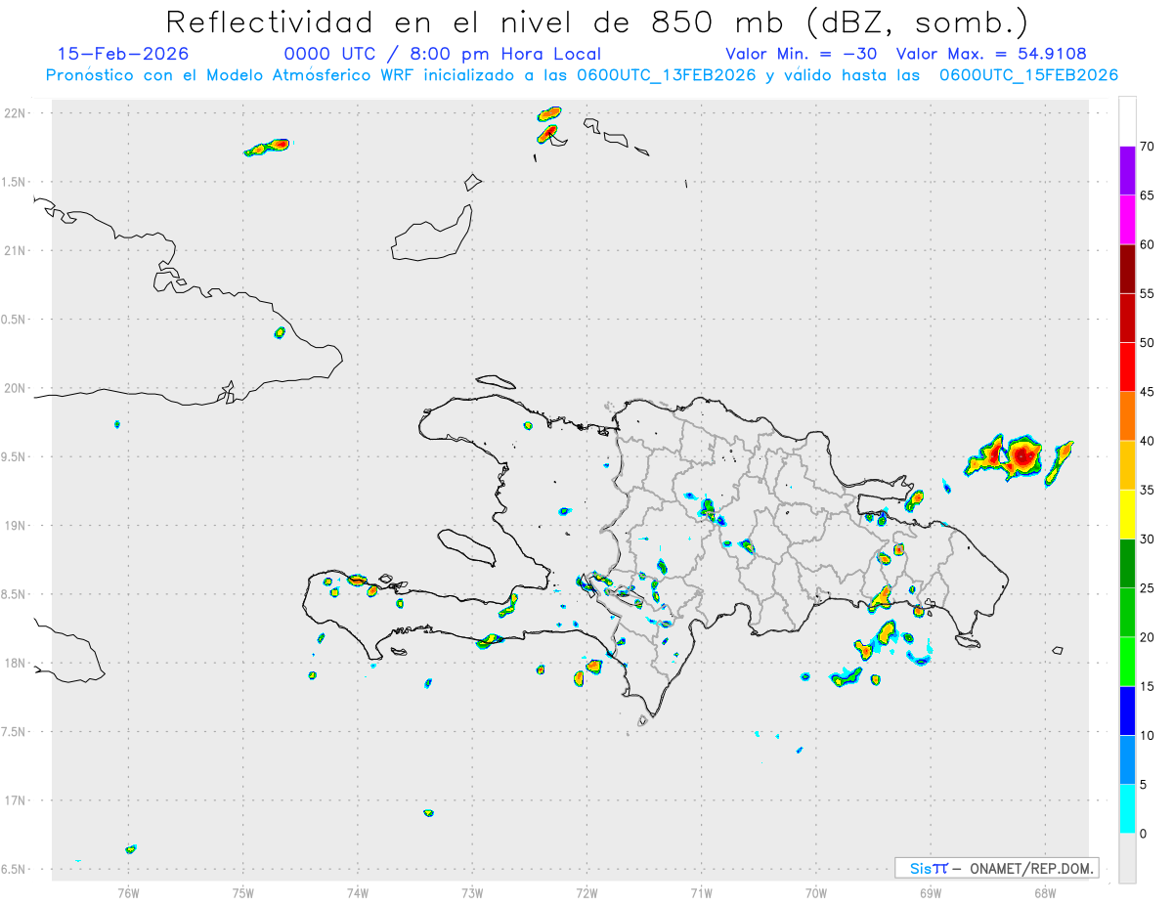The height and width of the screenshot is (906, 1173).
Task: Click the '76W' longitude axis label
Action: [x=128, y=893]
